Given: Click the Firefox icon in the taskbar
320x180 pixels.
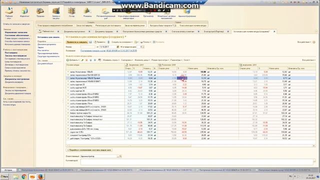Looking at the screenshot, I should pyautogui.click(x=41, y=176).
